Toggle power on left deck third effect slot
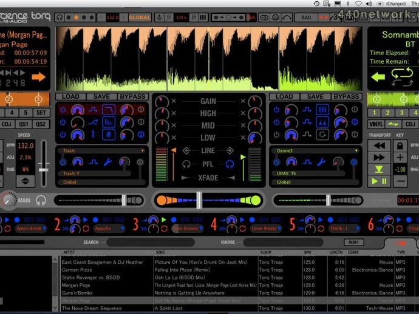This screenshot has height=314, width=419. (x=63, y=135)
